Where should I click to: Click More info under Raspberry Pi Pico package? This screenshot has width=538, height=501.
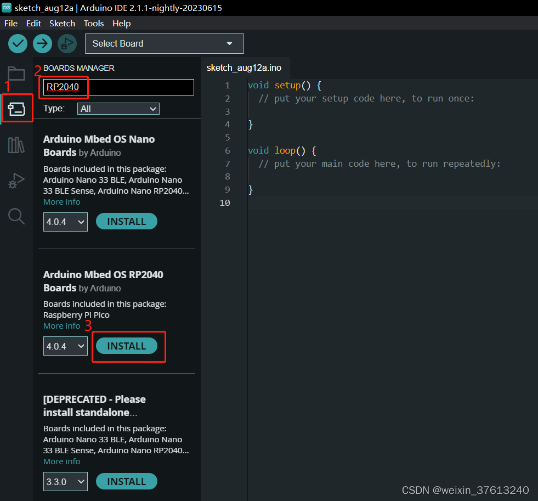click(61, 325)
